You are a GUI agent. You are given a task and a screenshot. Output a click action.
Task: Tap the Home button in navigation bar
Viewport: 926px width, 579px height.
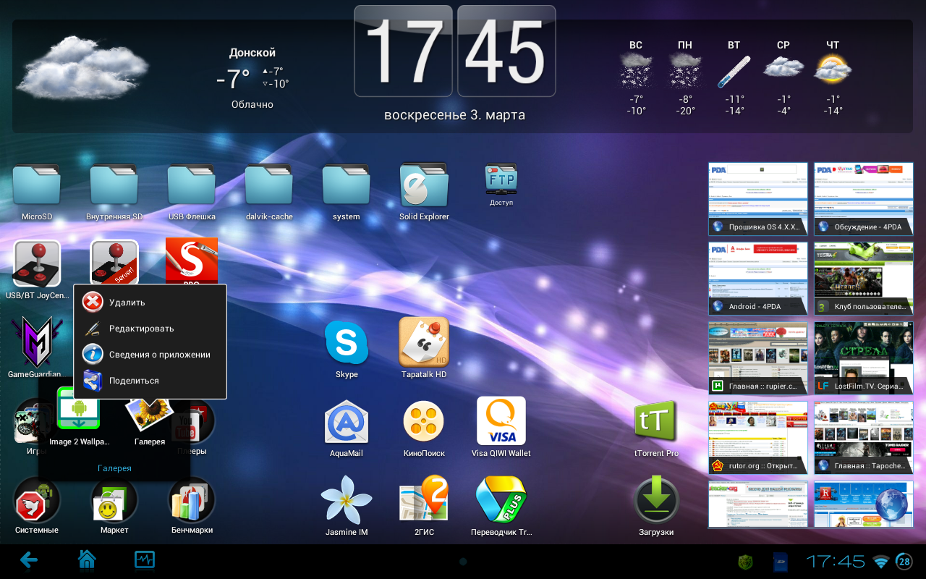87,560
